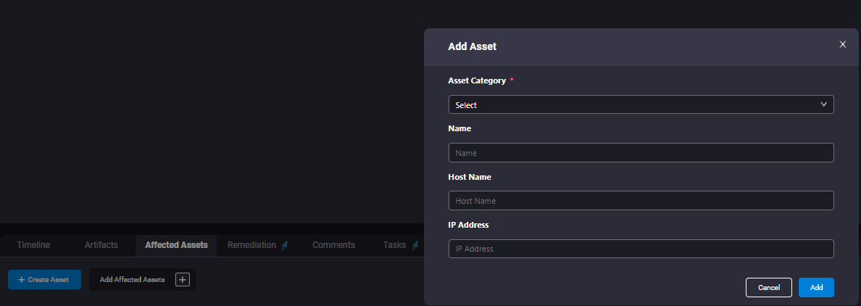Click the plus icon on Create Asset button

coord(22,280)
